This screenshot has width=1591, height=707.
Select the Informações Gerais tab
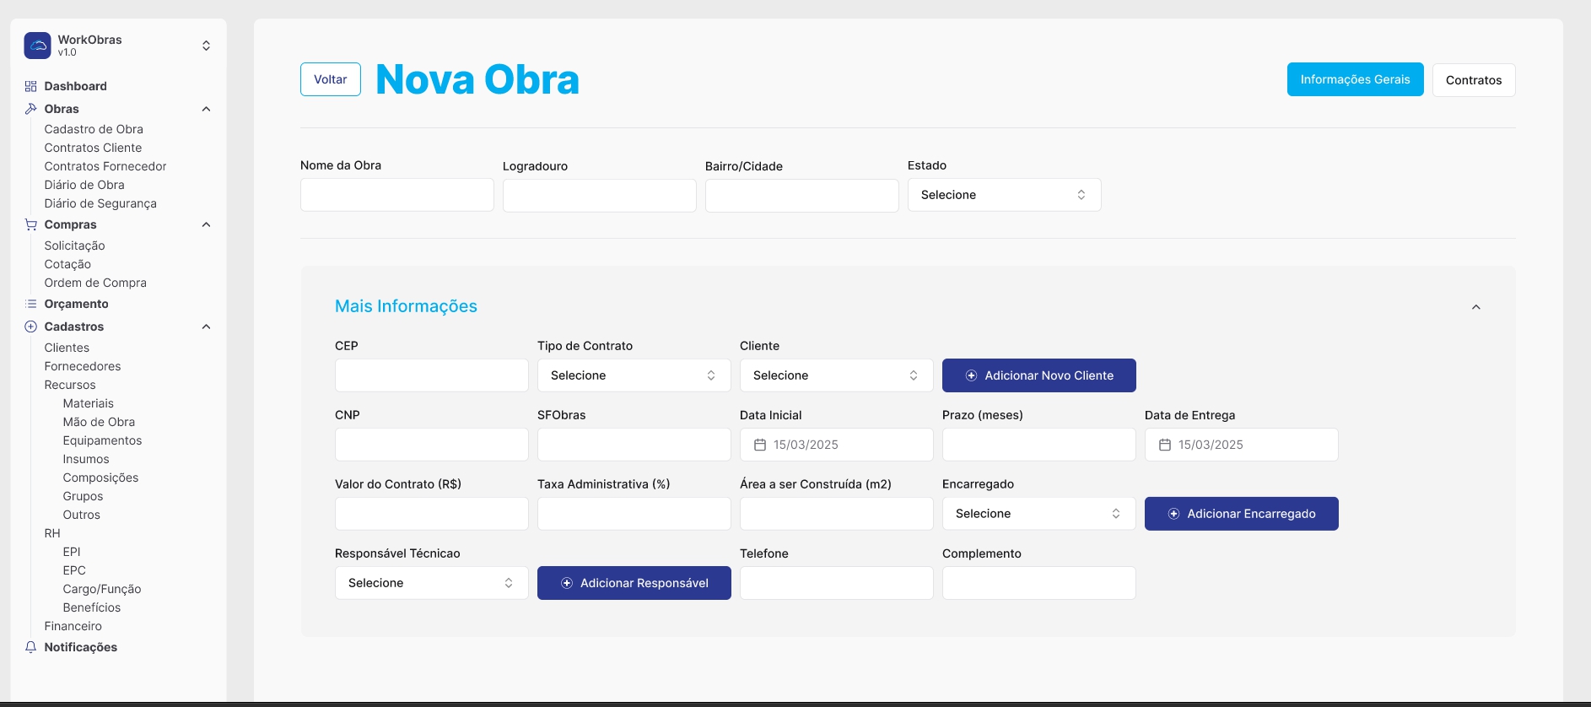[1355, 79]
